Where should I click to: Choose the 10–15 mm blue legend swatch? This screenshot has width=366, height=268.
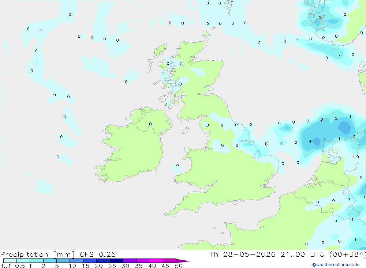pos(76,261)
